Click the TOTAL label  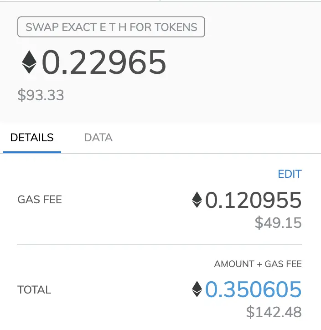[x=34, y=289]
